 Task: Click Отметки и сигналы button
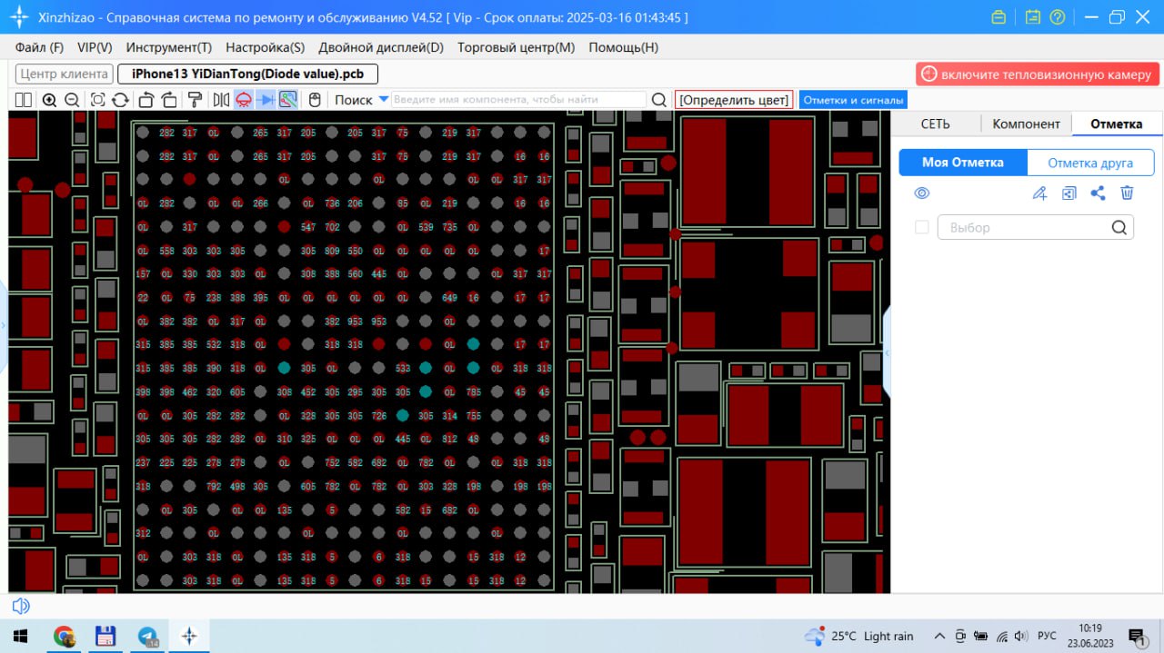[x=853, y=100]
